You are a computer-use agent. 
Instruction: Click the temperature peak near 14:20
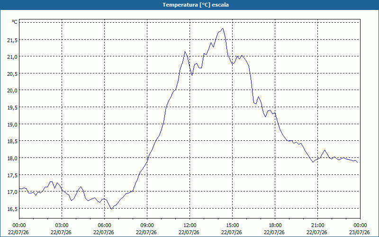223,28
